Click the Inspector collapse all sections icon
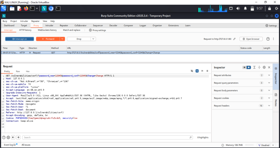280x148 pixels. point(259,67)
